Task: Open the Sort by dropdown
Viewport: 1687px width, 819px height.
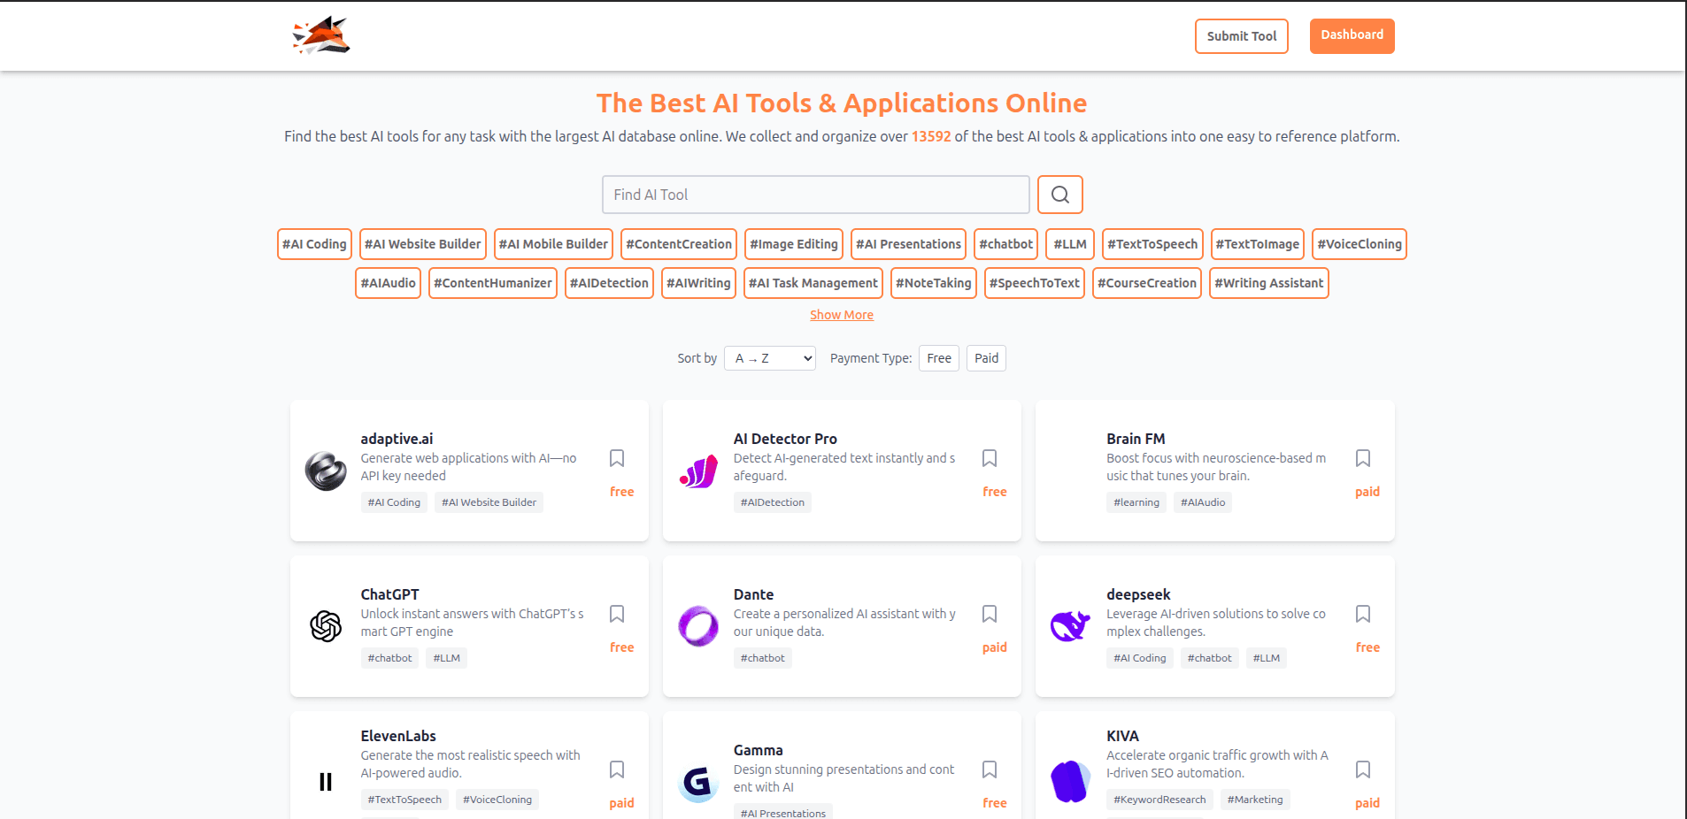Action: click(x=769, y=358)
